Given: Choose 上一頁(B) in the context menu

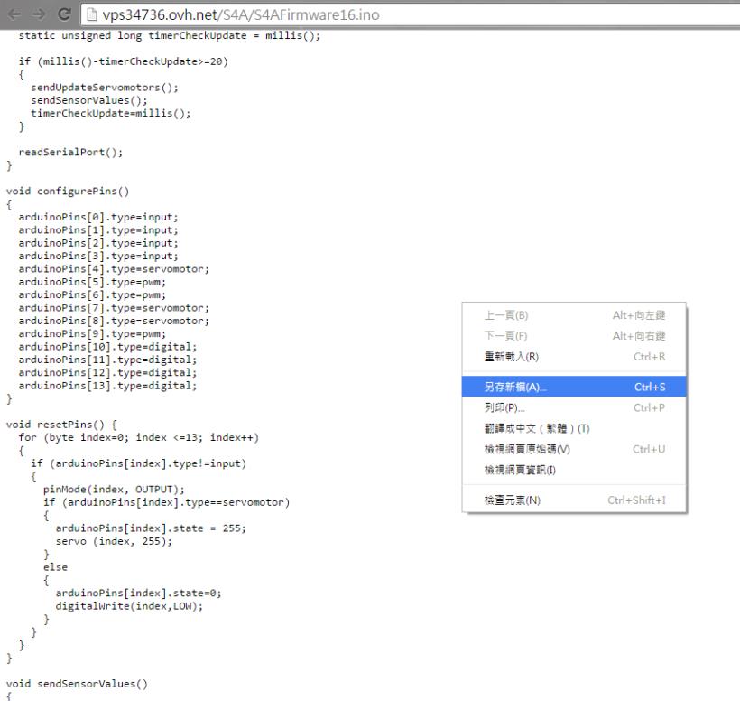Looking at the screenshot, I should click(506, 315).
